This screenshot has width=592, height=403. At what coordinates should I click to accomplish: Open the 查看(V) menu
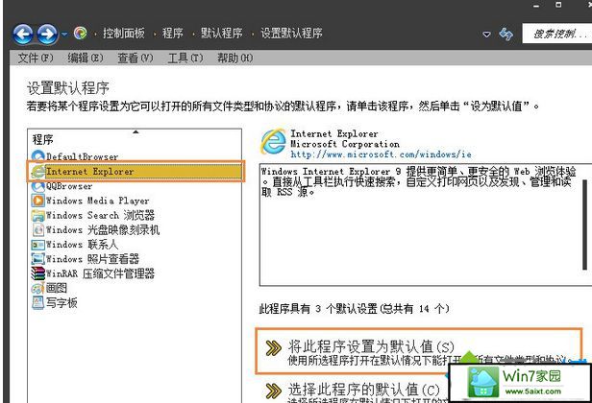136,59
